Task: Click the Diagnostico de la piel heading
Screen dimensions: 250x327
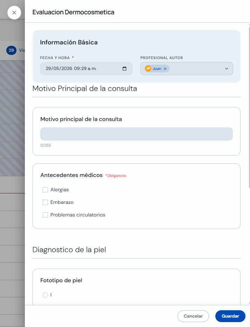Action: coord(69,250)
